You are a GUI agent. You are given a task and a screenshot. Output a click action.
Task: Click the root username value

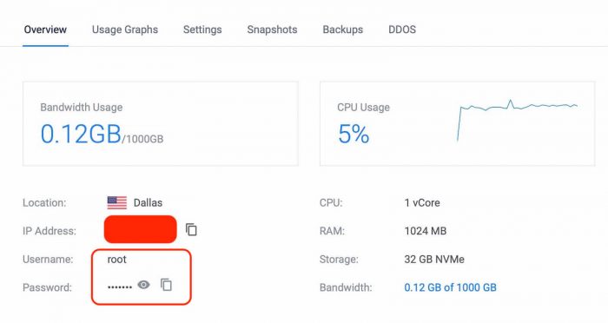116,260
